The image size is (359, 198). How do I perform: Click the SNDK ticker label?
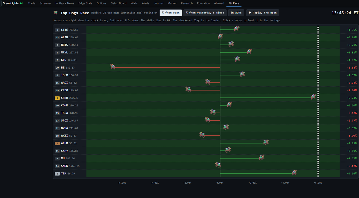point(65,166)
